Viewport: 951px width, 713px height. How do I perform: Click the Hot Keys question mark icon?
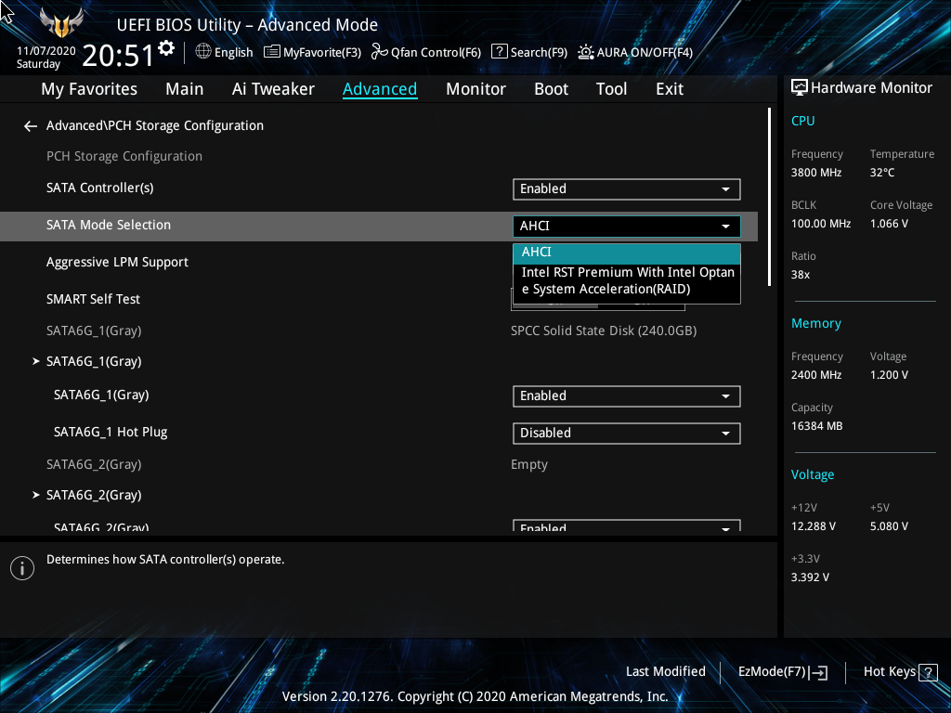[928, 672]
